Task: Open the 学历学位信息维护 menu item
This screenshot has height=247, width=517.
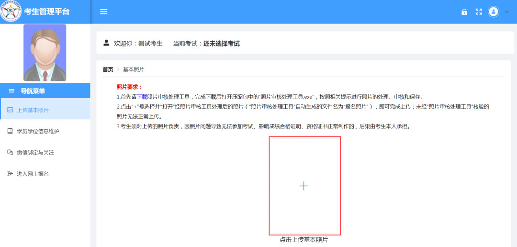Action: click(x=38, y=131)
